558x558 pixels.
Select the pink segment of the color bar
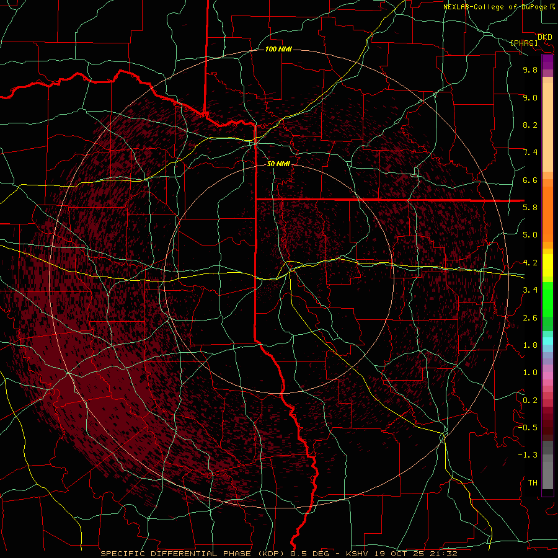point(547,376)
